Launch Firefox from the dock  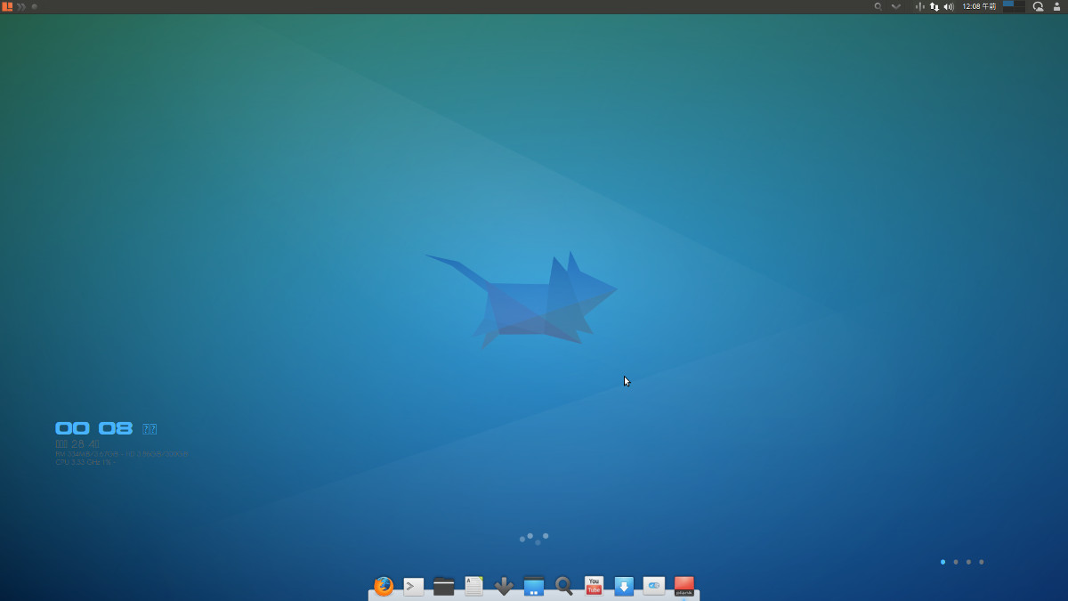click(384, 586)
